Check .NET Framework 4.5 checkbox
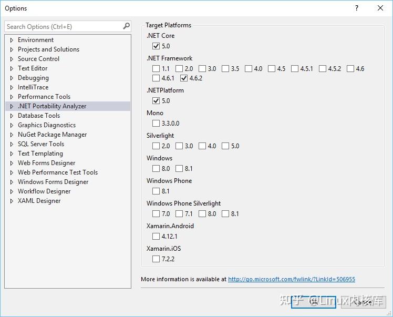The image size is (393, 317). tap(272, 68)
